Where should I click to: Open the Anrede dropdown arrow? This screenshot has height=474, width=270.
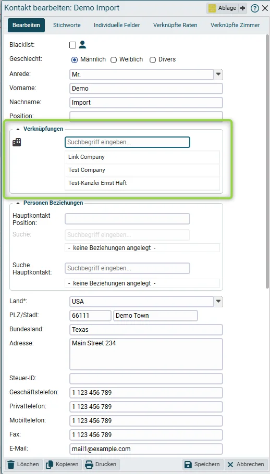coord(218,74)
